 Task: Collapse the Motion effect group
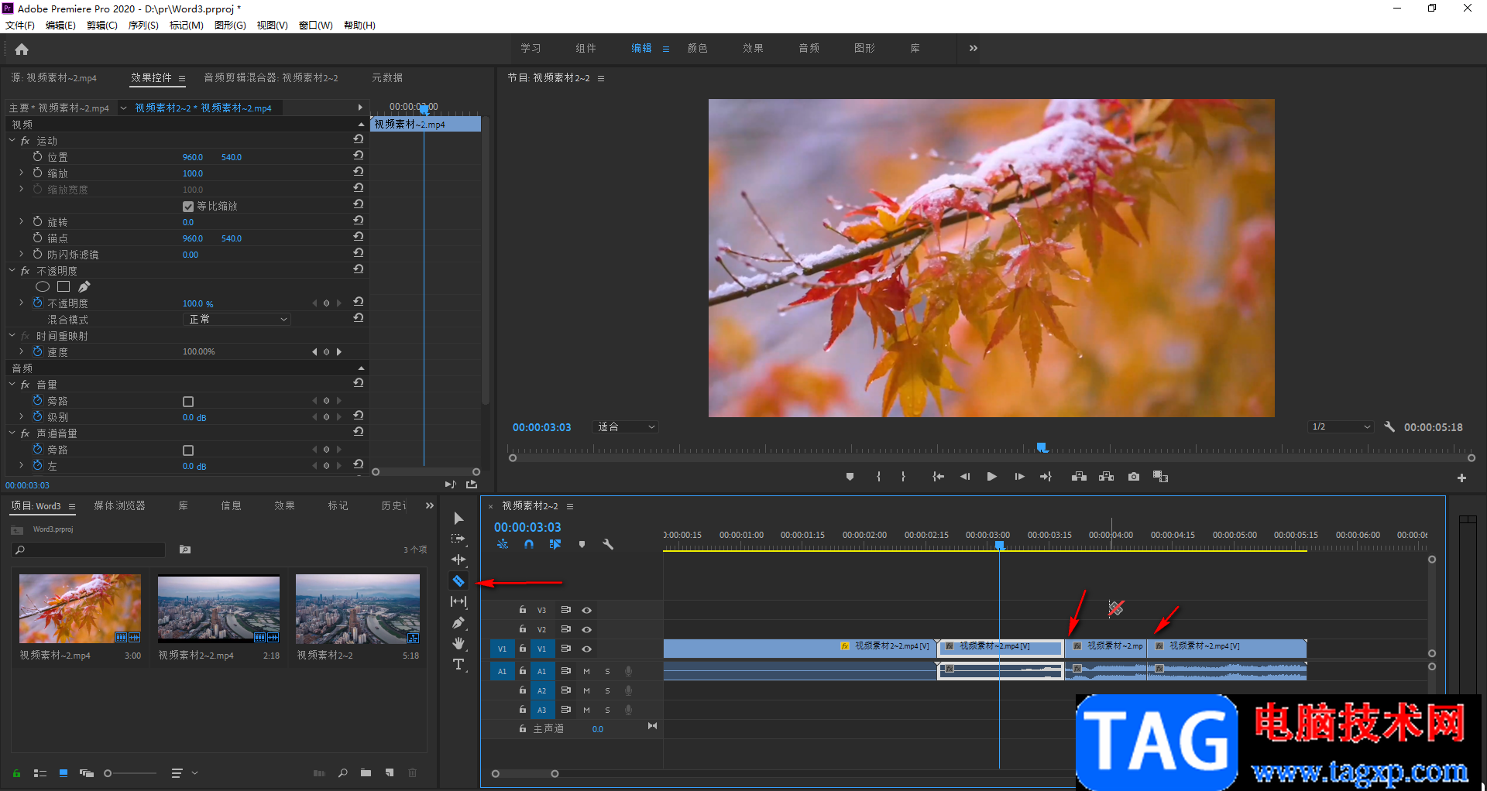(12, 141)
